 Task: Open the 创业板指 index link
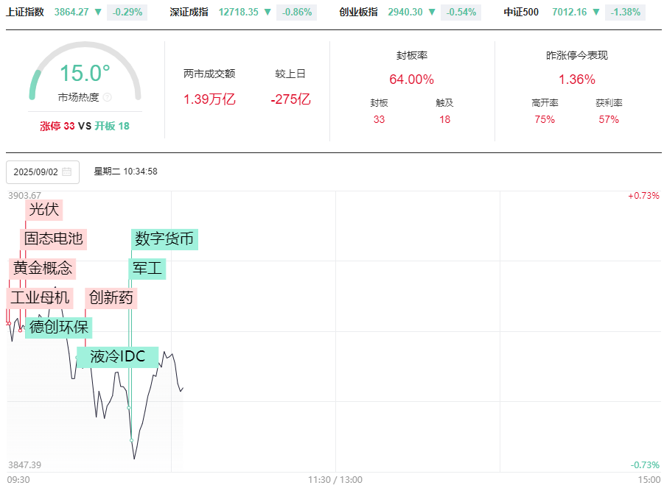(x=359, y=12)
